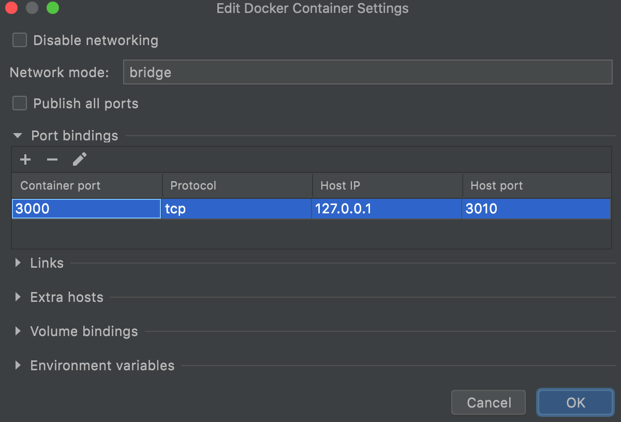Dismiss the dialog with Cancel
621x422 pixels.
[x=488, y=402]
